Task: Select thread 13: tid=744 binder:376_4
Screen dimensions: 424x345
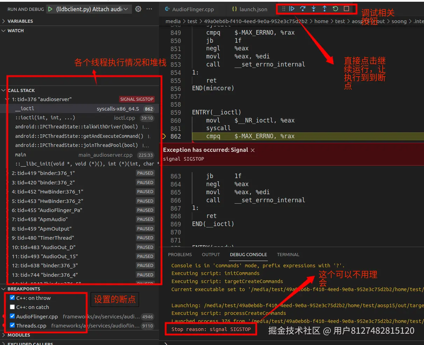Action: [79, 275]
